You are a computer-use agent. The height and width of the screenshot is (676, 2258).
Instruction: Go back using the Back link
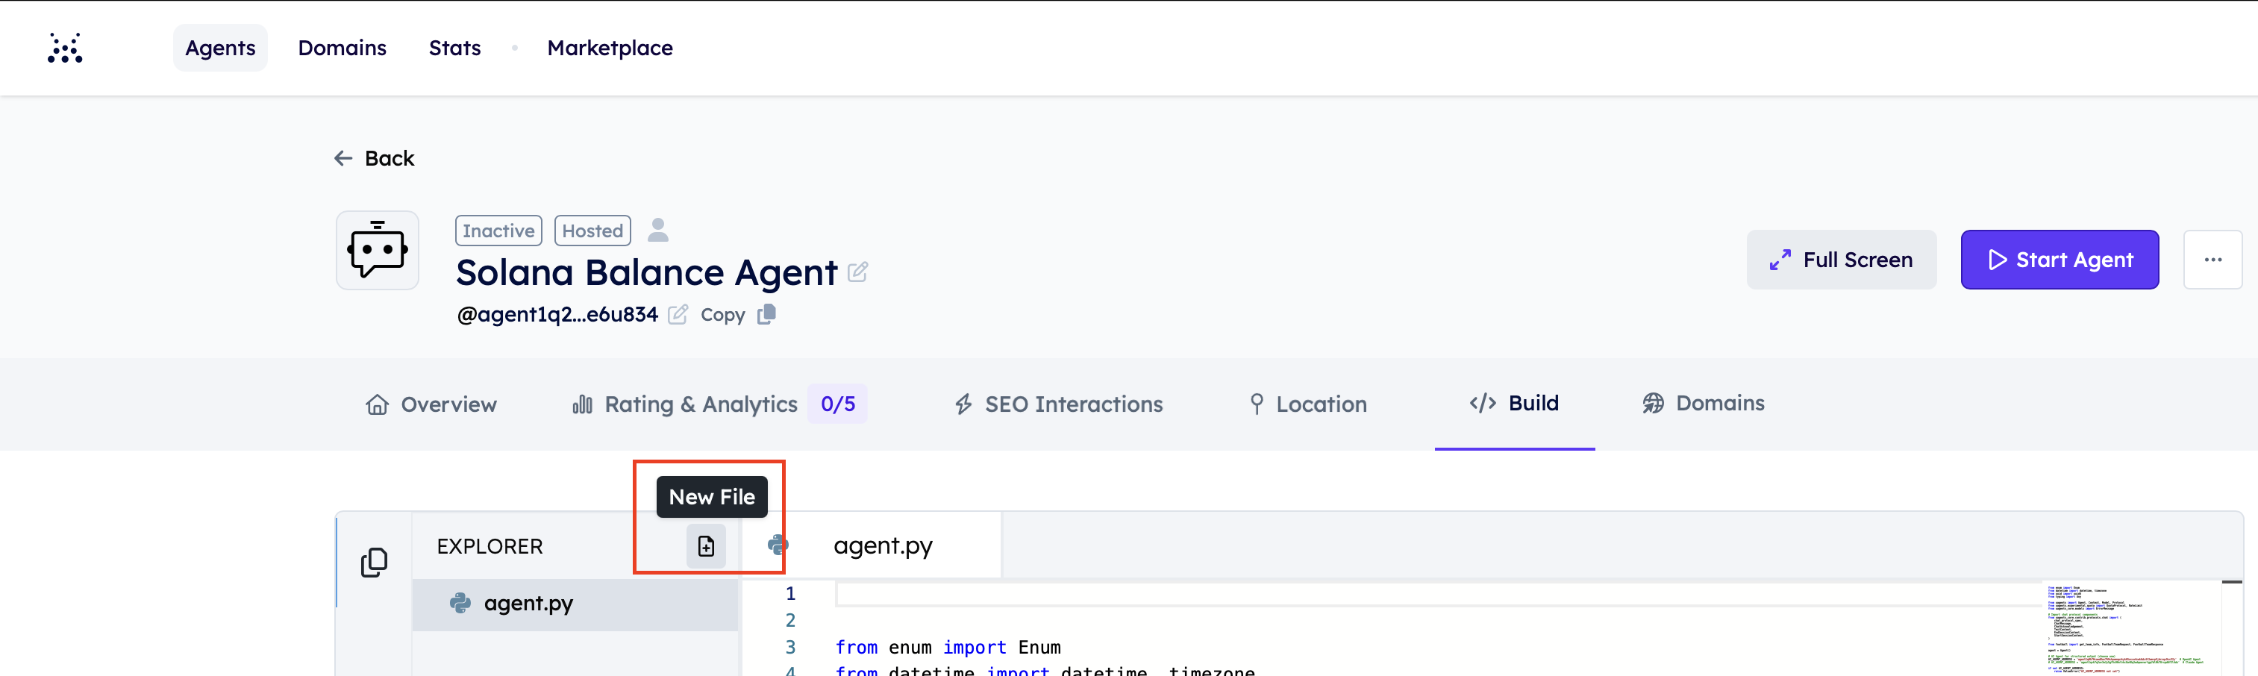click(x=375, y=159)
